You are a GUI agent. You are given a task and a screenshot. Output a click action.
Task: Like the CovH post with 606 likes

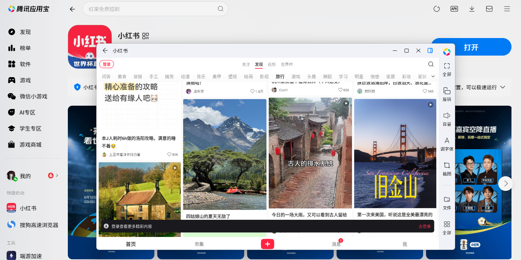click(341, 90)
